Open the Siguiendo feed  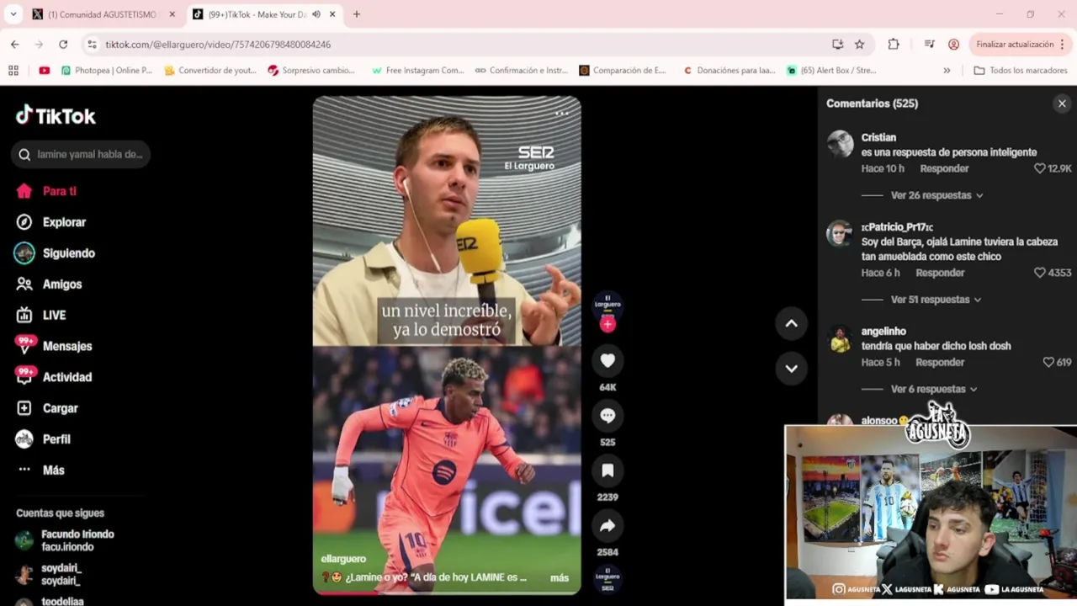(56, 253)
